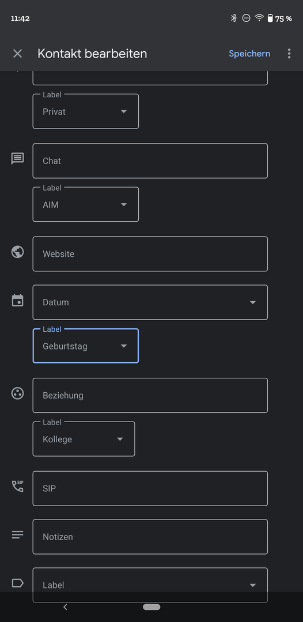Image resolution: width=303 pixels, height=622 pixels.
Task: Tap the relationship circle icon
Action: [17, 393]
